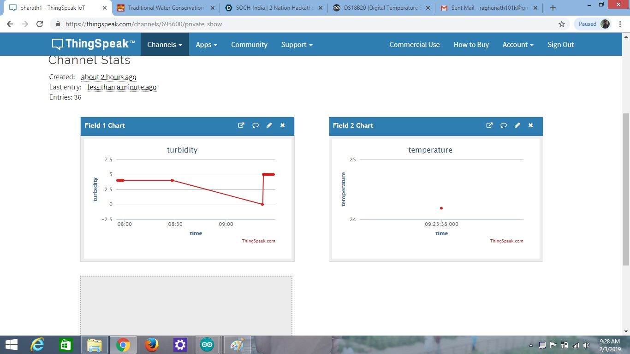Open Firefox from taskbar

152,345
